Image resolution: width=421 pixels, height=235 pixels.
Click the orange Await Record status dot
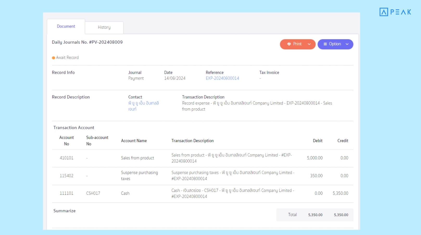pos(53,58)
